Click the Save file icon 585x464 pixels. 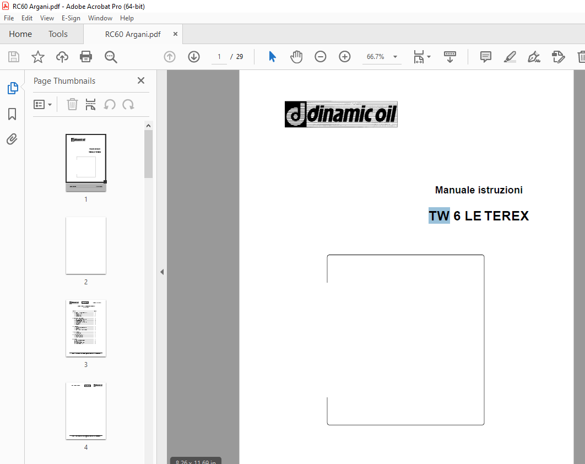coord(14,57)
